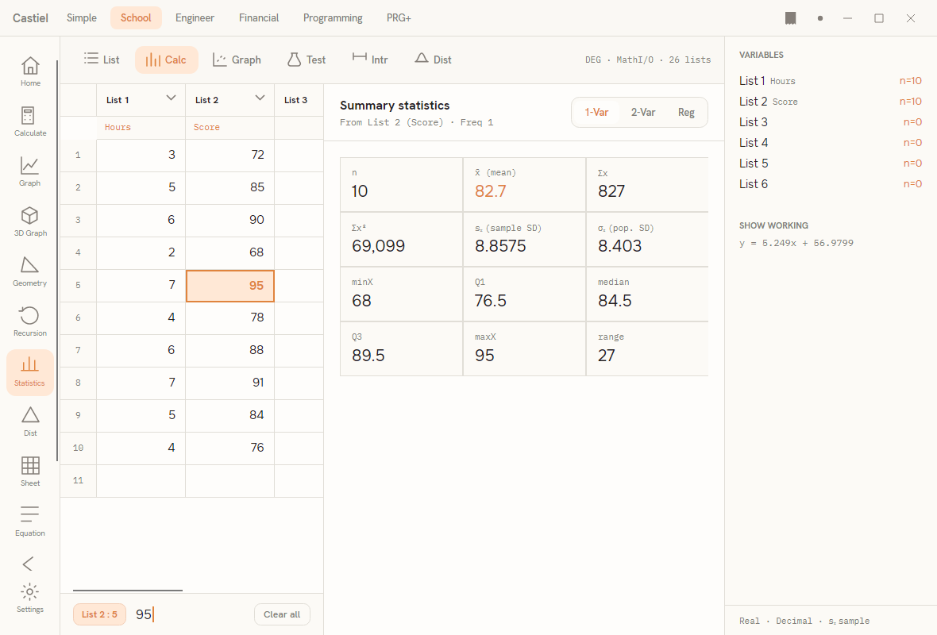Viewport: 937px width, 635px height.
Task: Select the Score cell with value 90
Action: [230, 221]
